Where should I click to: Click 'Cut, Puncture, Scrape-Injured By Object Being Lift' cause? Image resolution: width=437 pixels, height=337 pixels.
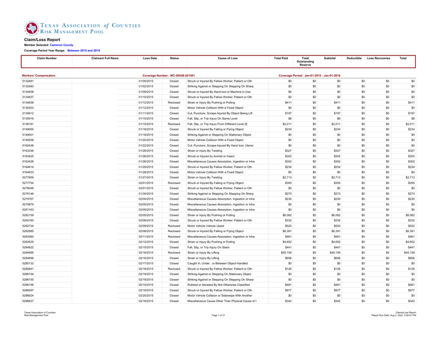(220, 114)
